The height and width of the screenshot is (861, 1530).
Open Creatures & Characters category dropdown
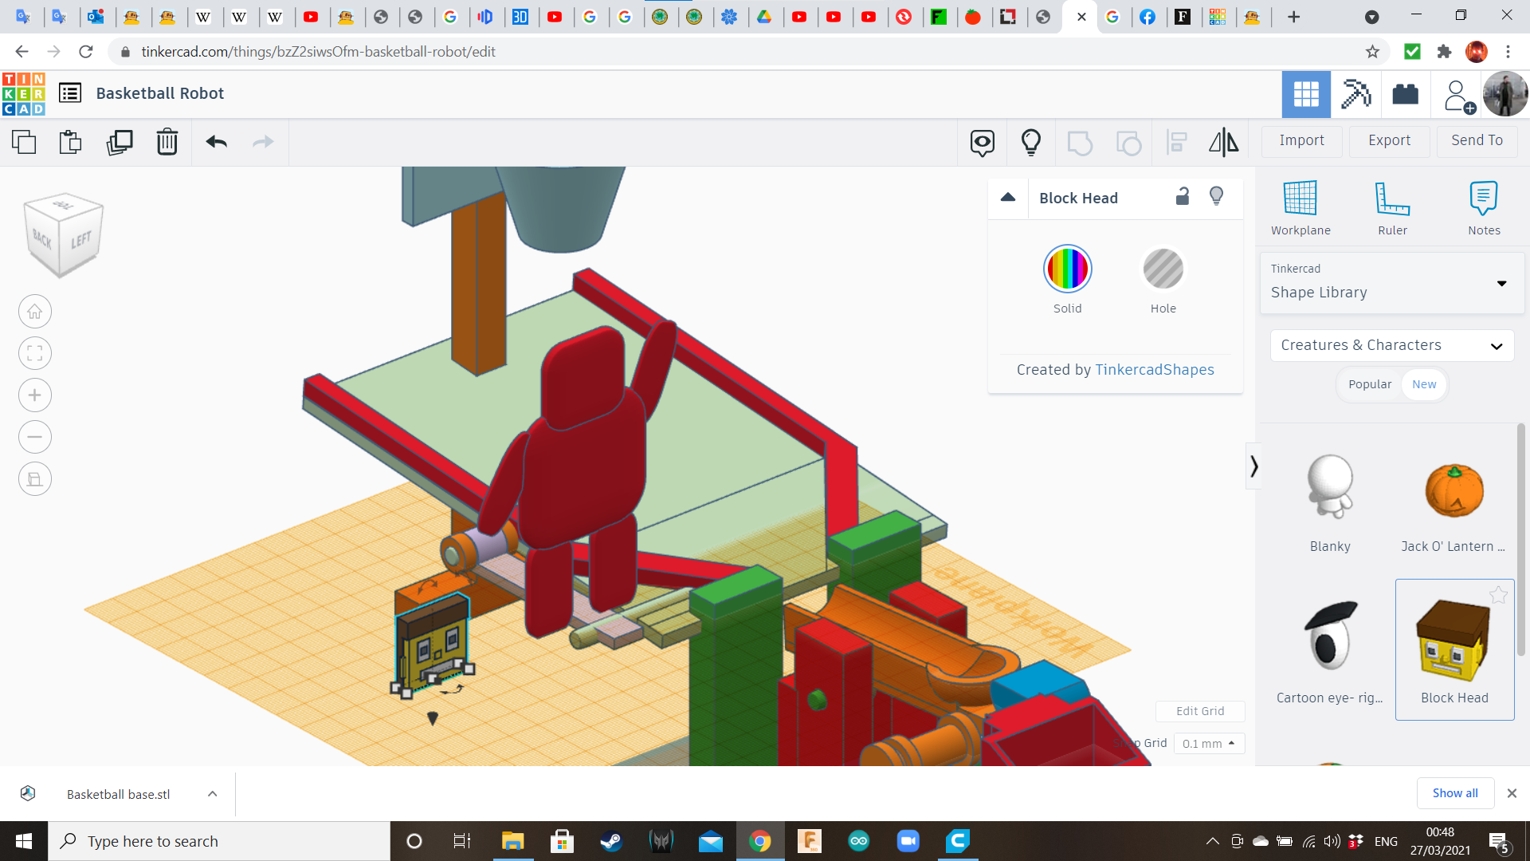tap(1391, 345)
